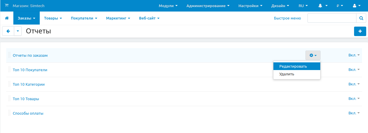Toggle status Вкл. for Топ 10 Покупатели
Screen dimensions: 368x133
click(x=354, y=70)
